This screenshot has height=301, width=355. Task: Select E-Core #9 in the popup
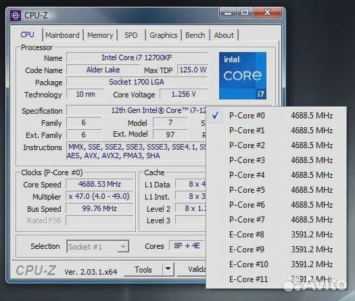276,250
